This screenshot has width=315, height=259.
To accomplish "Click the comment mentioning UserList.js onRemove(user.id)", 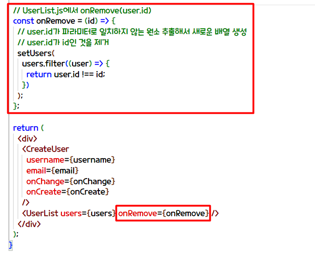I will pos(82,10).
